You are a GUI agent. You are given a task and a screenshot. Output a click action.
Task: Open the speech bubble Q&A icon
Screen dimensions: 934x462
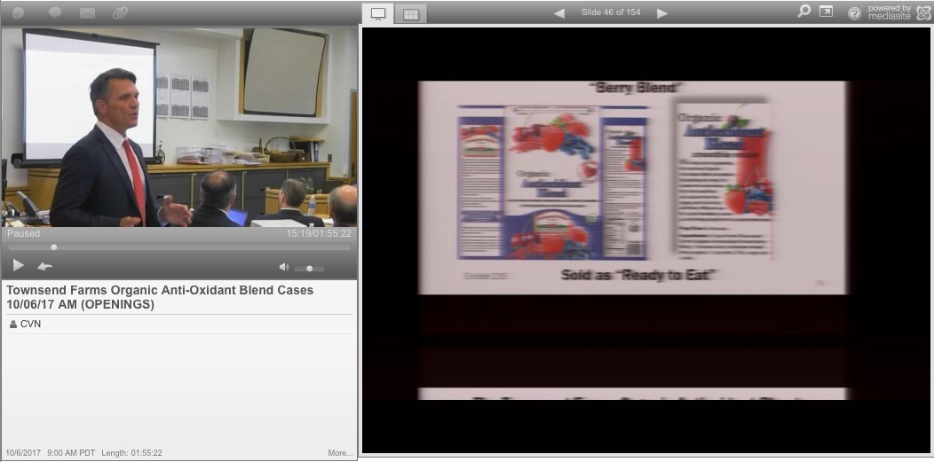click(x=55, y=12)
